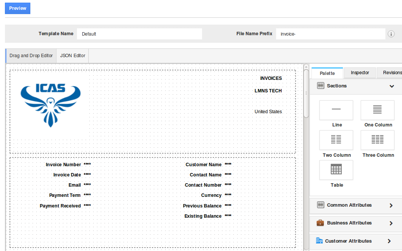Image resolution: width=402 pixels, height=251 pixels.
Task: Select the Three Column section element
Action: tap(377, 140)
